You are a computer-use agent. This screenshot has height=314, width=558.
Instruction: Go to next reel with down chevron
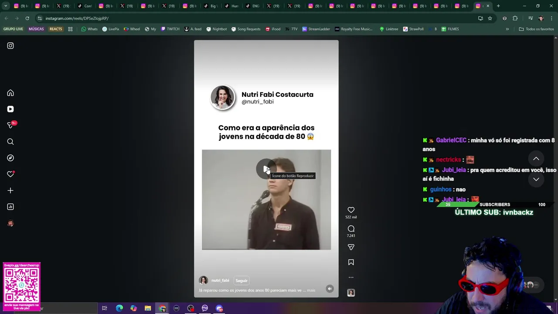point(536,179)
